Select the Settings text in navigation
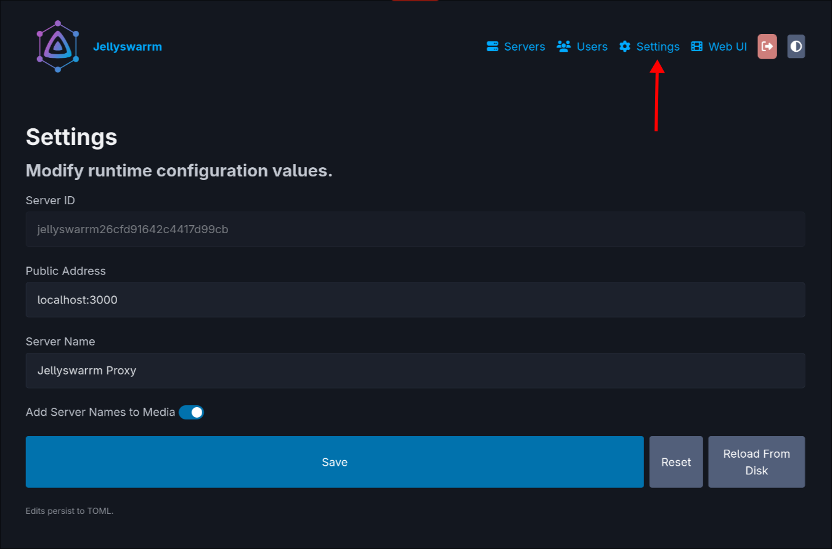The width and height of the screenshot is (832, 549). 658,47
